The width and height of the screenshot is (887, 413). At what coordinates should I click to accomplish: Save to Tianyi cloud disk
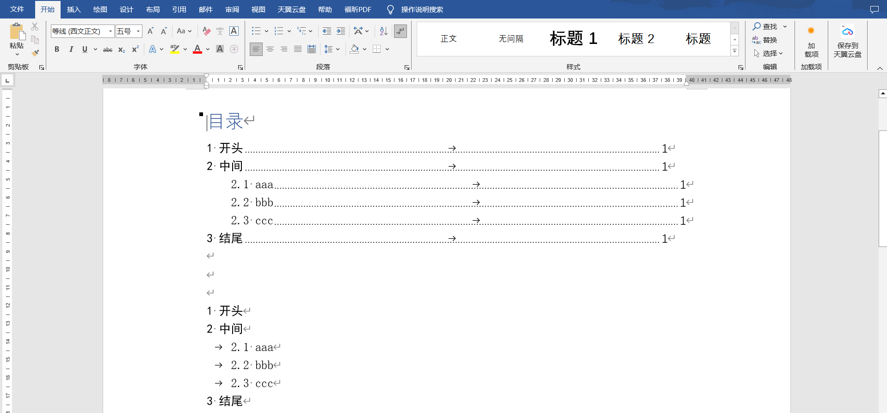tap(847, 41)
